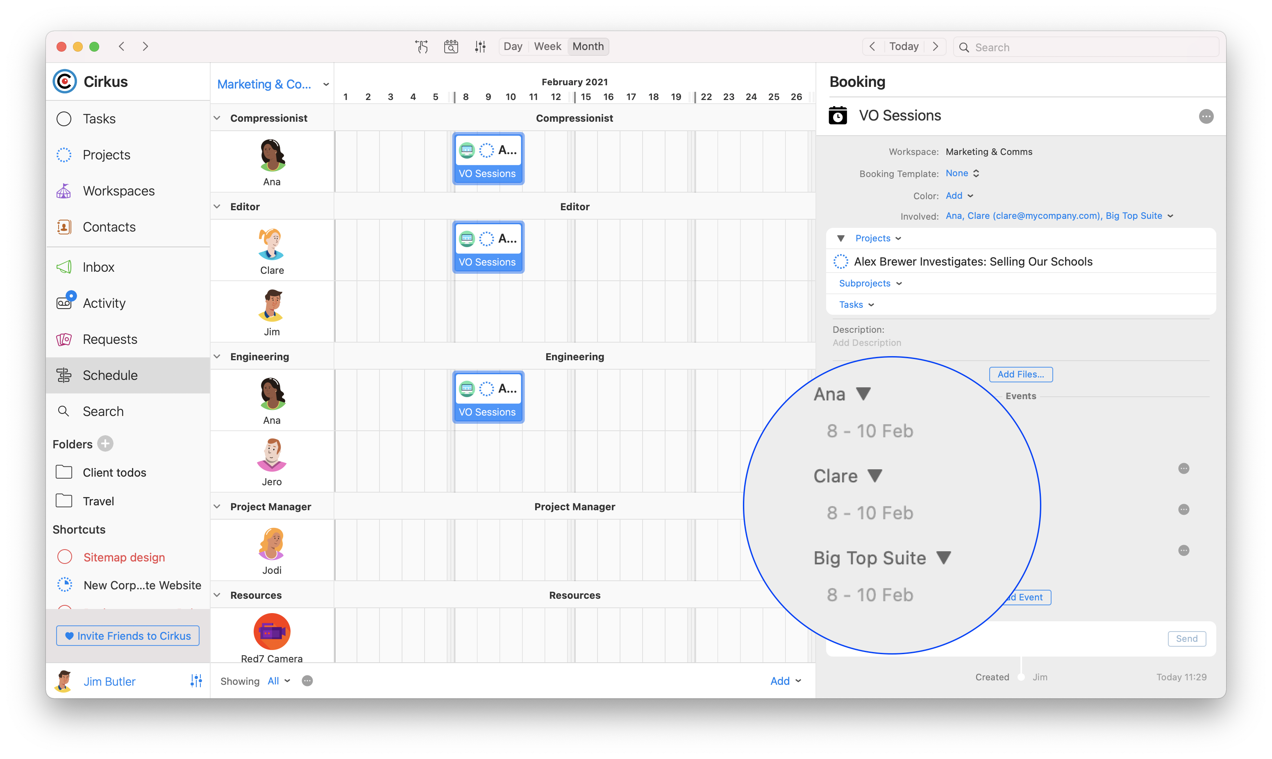Viewport: 1272px width, 759px height.
Task: Select Schedule in the sidebar
Action: coord(128,375)
